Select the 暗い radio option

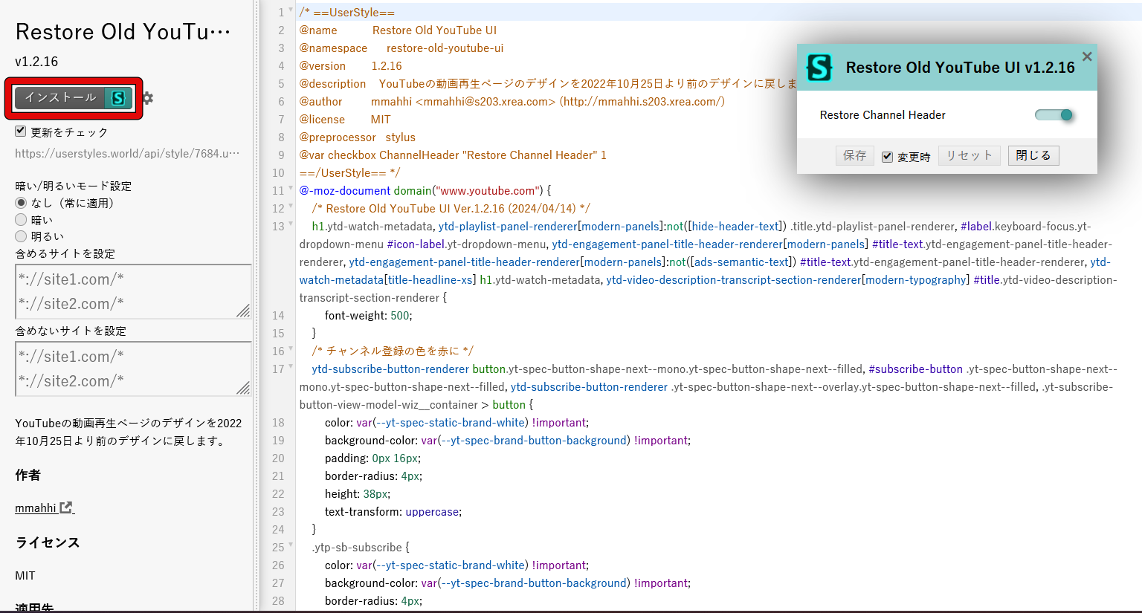[x=21, y=220]
